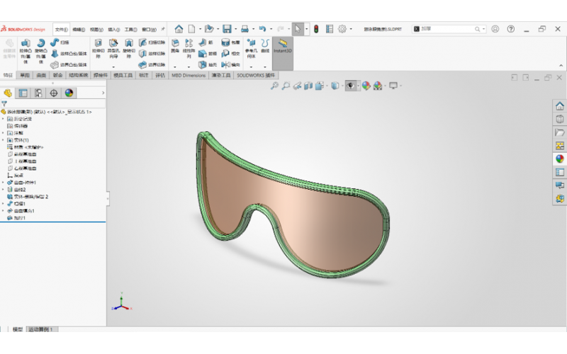
Task: Click the Fillet tool icon
Action: click(x=175, y=43)
